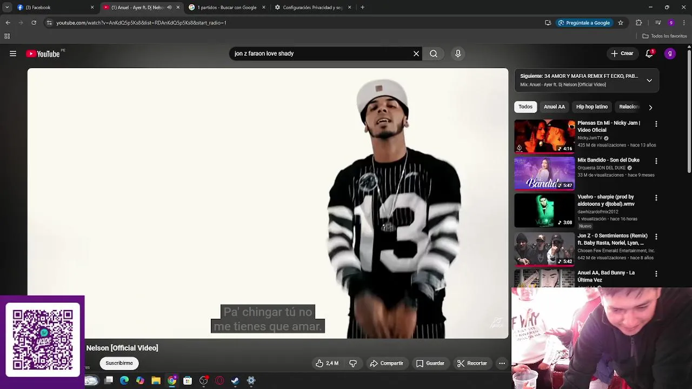
Task: Switch to partidos - Buscar con Google tab
Action: pos(227,8)
